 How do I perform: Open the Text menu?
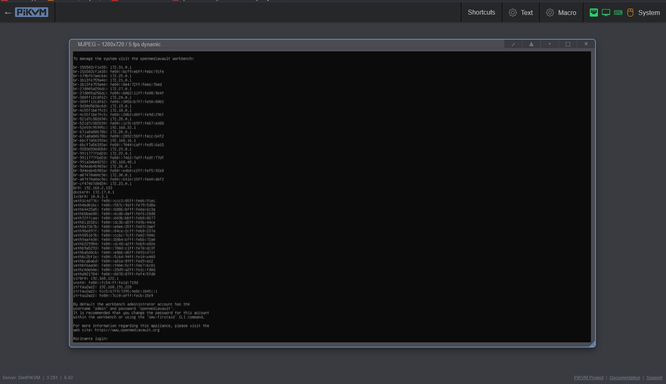point(527,13)
